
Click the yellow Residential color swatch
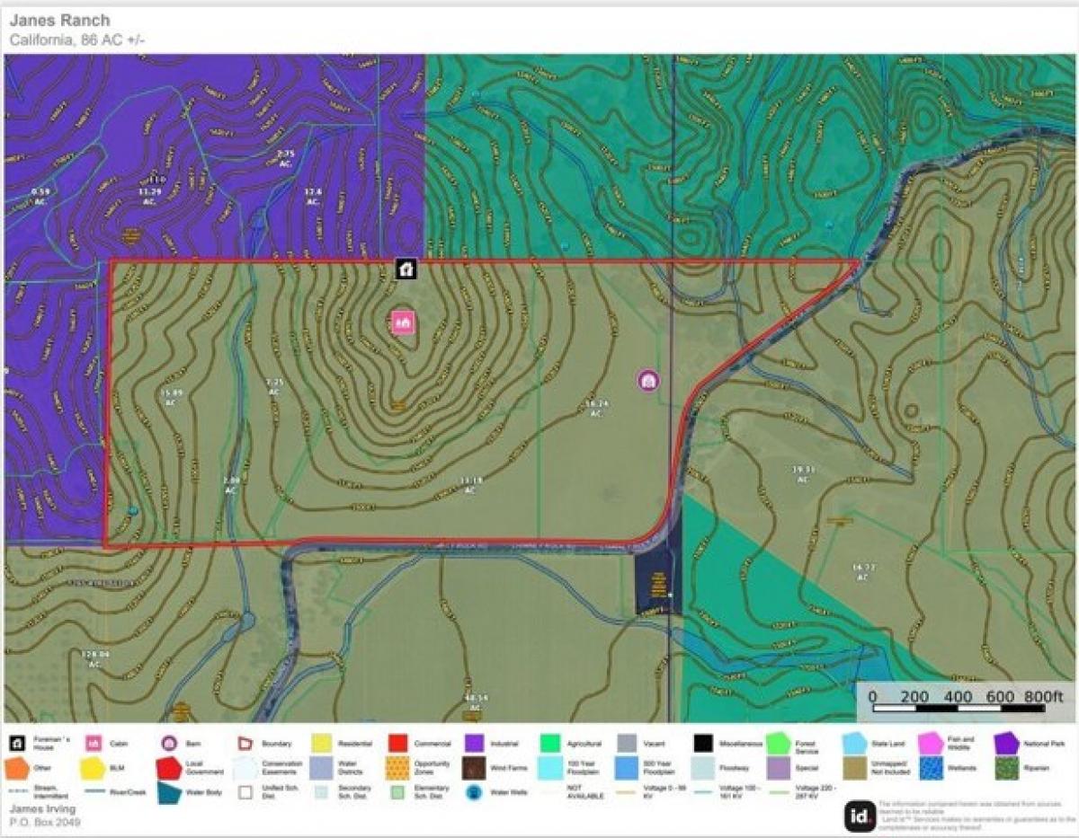[321, 744]
